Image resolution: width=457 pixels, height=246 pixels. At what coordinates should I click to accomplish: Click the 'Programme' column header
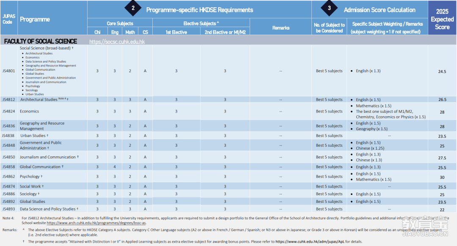click(35, 19)
